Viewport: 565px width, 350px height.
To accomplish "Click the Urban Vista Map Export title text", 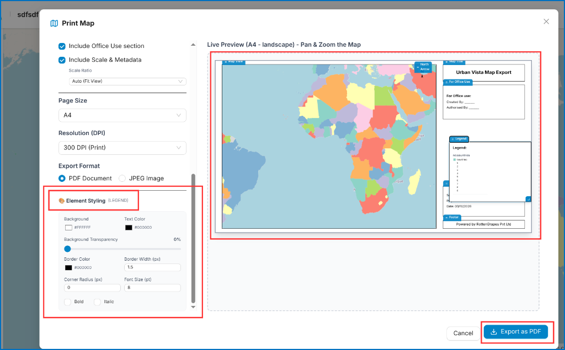I will pos(483,72).
